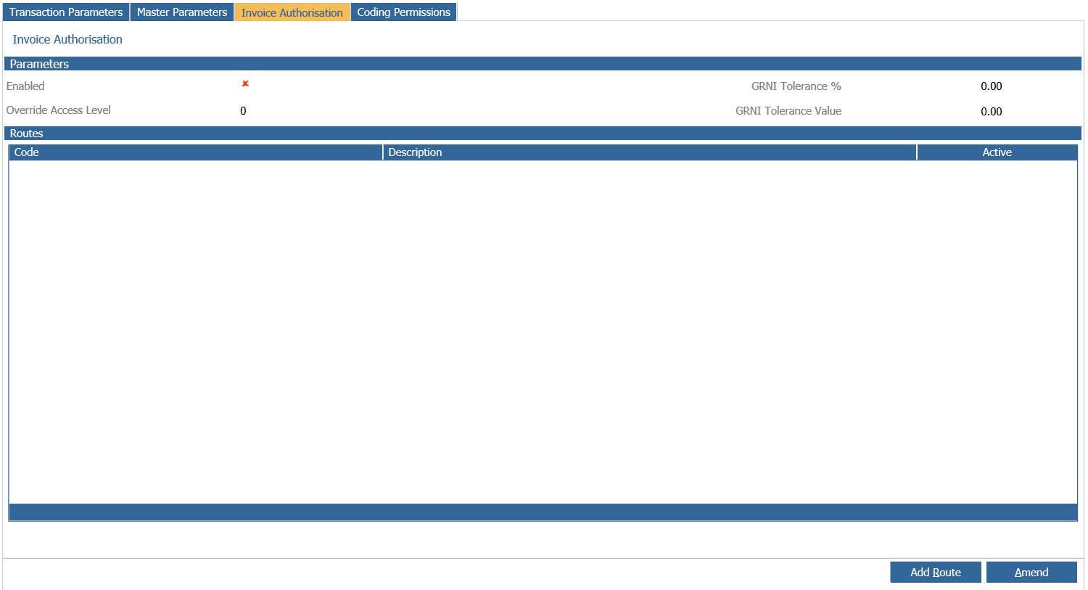Click the Invoice Authorisation page heading
Image resolution: width=1088 pixels, height=590 pixels.
[67, 40]
